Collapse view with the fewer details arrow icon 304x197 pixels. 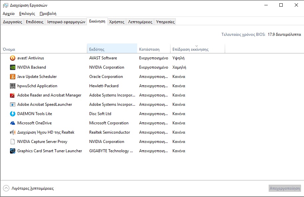tap(6, 188)
